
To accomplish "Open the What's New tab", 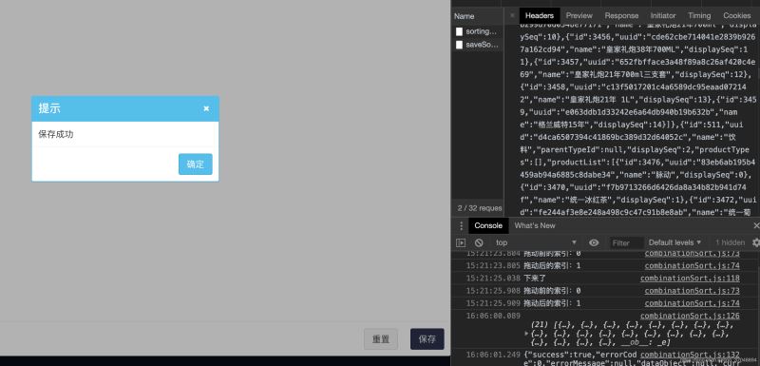I will click(x=535, y=225).
